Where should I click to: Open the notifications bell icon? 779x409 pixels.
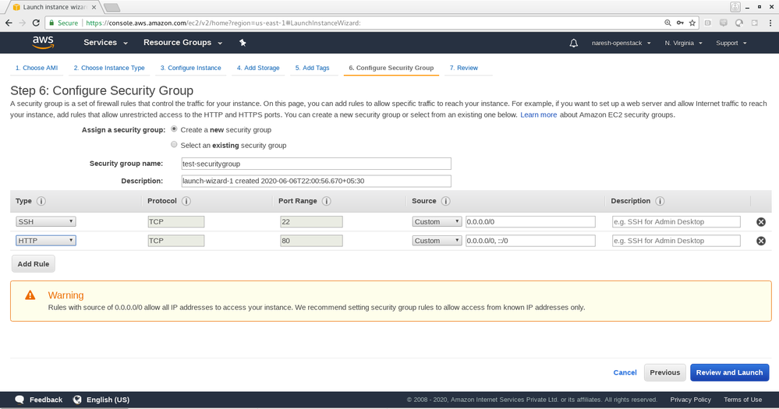[x=574, y=43]
